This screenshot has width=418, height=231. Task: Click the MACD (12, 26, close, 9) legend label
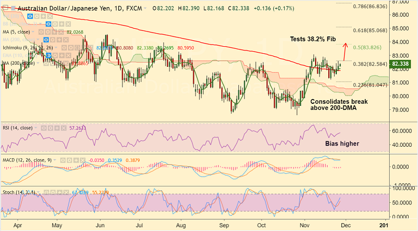tap(27, 160)
